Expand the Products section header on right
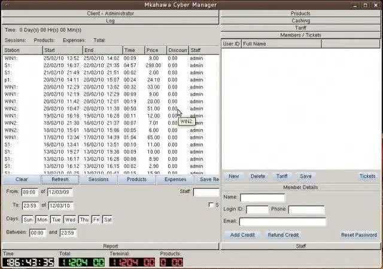 click(300, 13)
